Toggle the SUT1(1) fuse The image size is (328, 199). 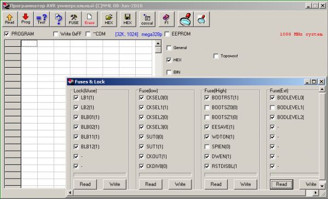tap(142, 147)
